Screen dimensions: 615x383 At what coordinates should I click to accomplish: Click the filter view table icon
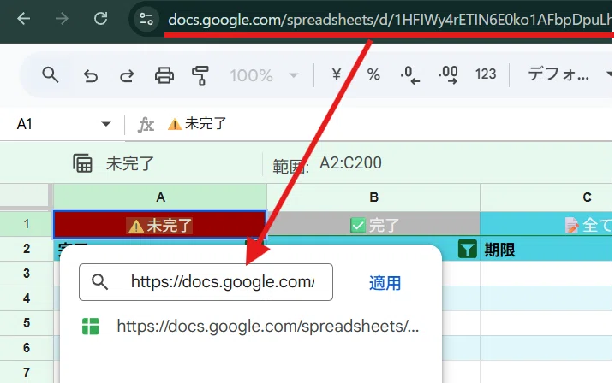click(x=82, y=163)
